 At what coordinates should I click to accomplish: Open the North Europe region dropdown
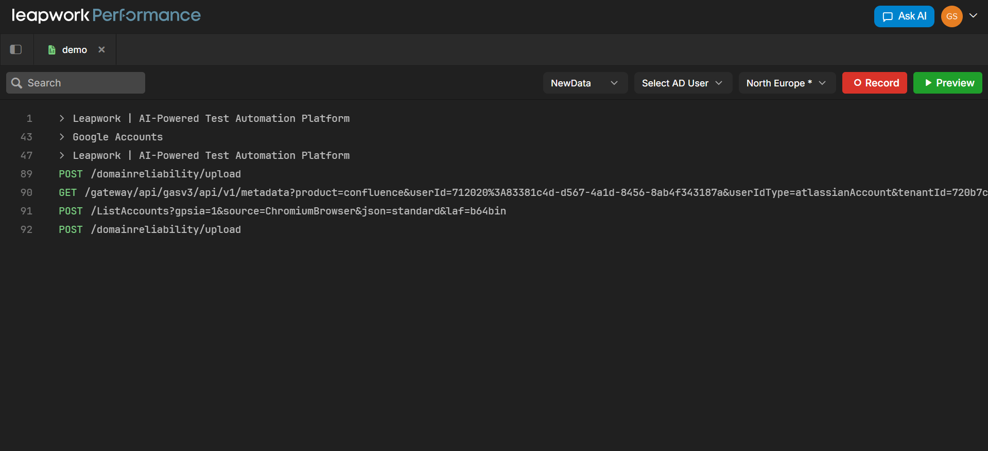[786, 83]
